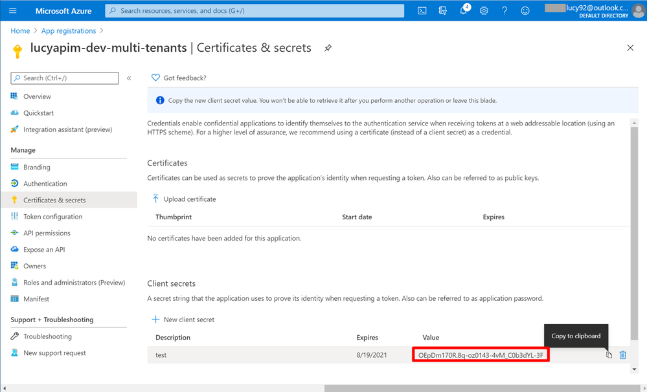This screenshot has width=647, height=392.
Task: Open the Azure portal hamburger menu
Action: pyautogui.click(x=13, y=11)
